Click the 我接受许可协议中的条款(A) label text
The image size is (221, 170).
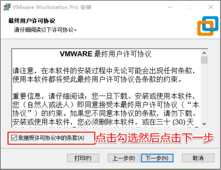(x=51, y=138)
